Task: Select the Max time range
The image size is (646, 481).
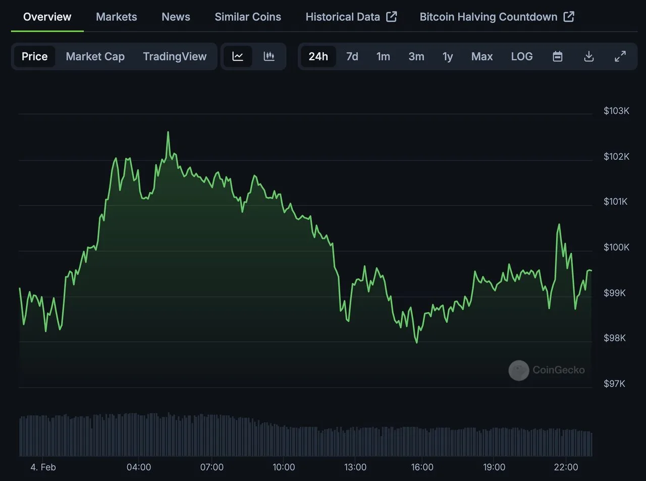Action: click(481, 56)
